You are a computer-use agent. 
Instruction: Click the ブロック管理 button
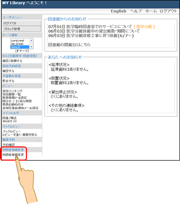(22, 29)
